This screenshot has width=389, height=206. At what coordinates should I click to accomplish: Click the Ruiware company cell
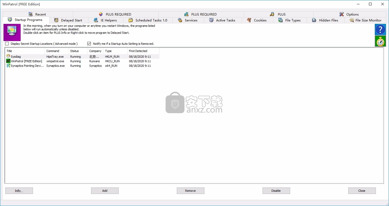click(95, 61)
